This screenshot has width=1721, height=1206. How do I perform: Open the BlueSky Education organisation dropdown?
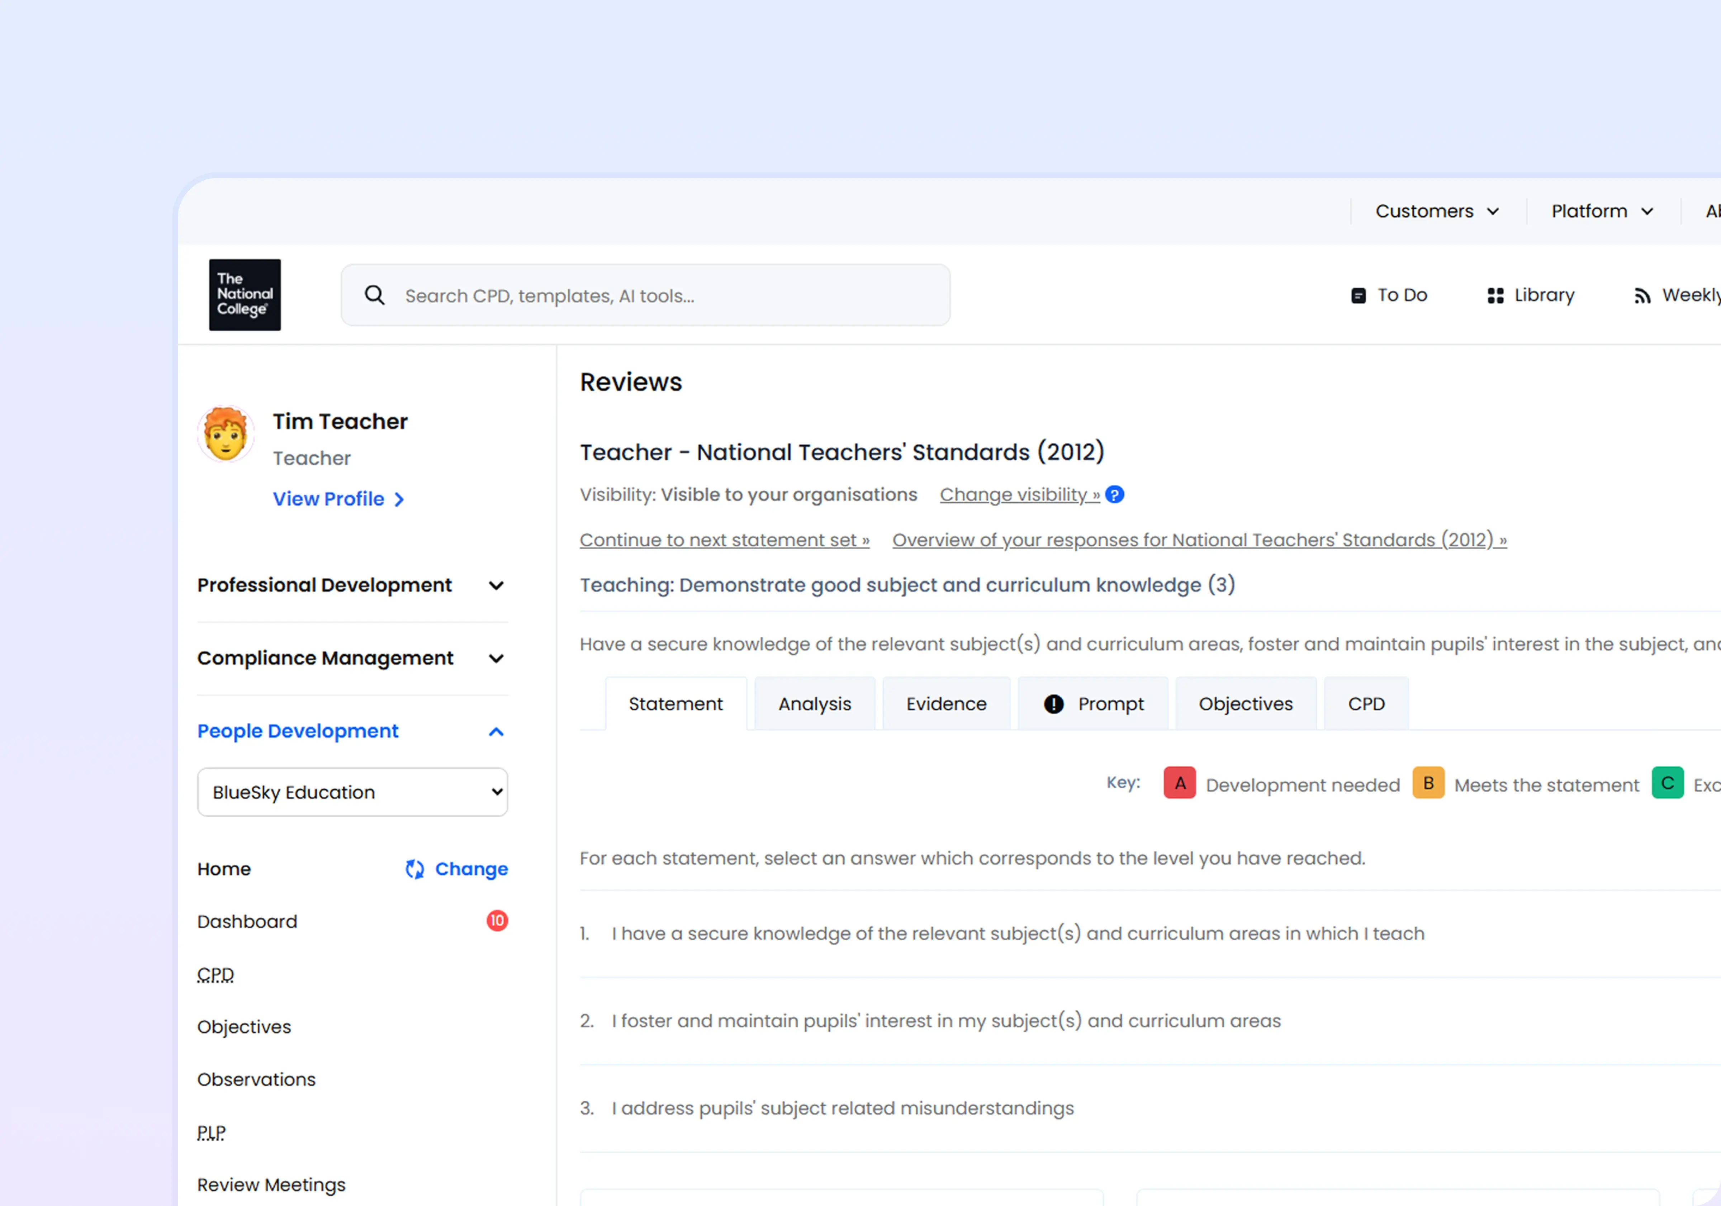click(x=352, y=792)
